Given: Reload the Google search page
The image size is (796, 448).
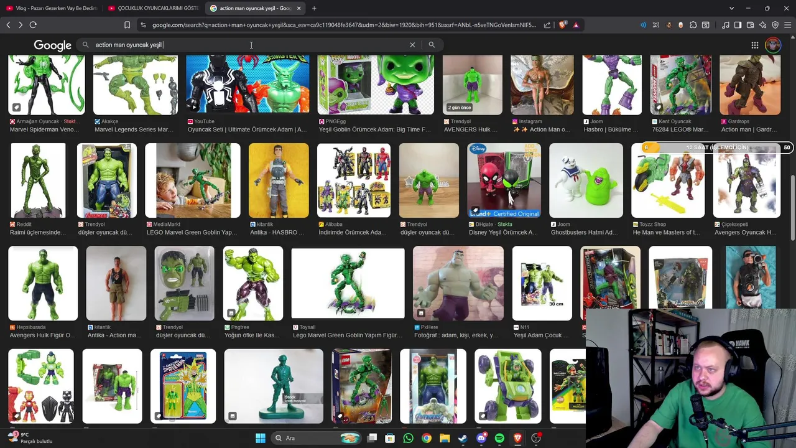Looking at the screenshot, I should click(x=33, y=25).
